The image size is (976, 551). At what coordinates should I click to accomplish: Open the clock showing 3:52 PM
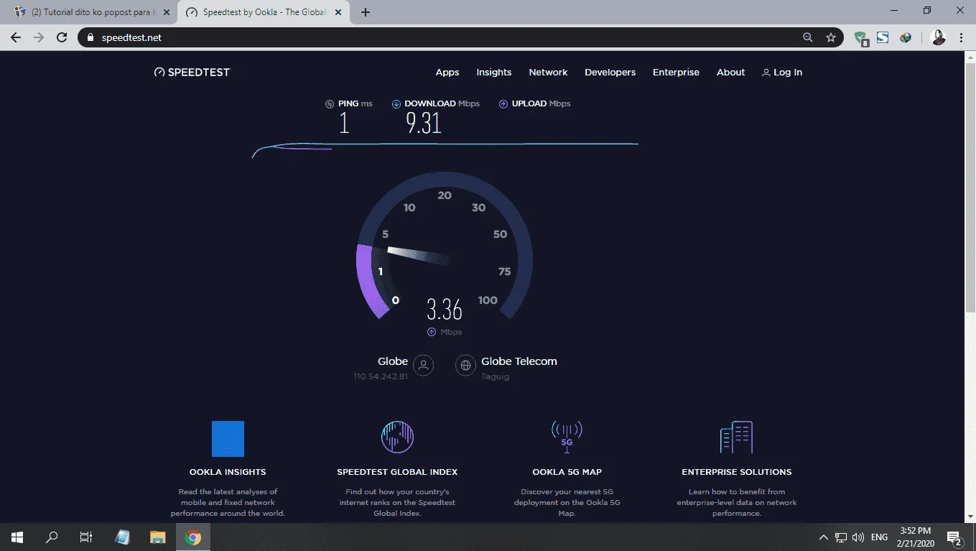[x=915, y=537]
